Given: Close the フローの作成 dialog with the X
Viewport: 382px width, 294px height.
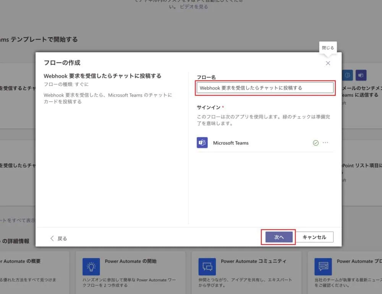Looking at the screenshot, I should [x=328, y=63].
